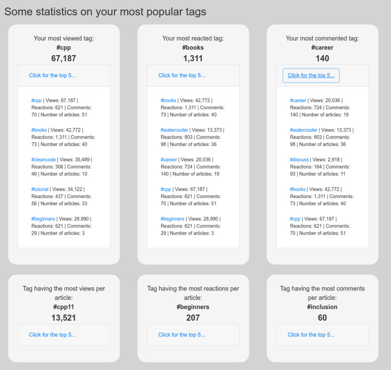Expand top 5 under most reacted tag
The height and width of the screenshot is (370, 391).
pos(182,76)
